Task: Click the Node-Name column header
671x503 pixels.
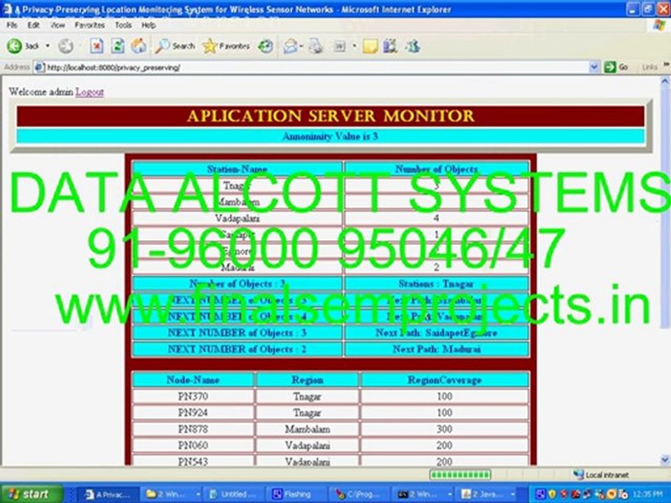Action: [x=193, y=380]
